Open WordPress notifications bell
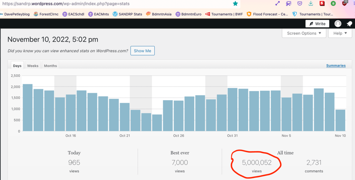Viewport: 355px width, 180px height. (349, 24)
